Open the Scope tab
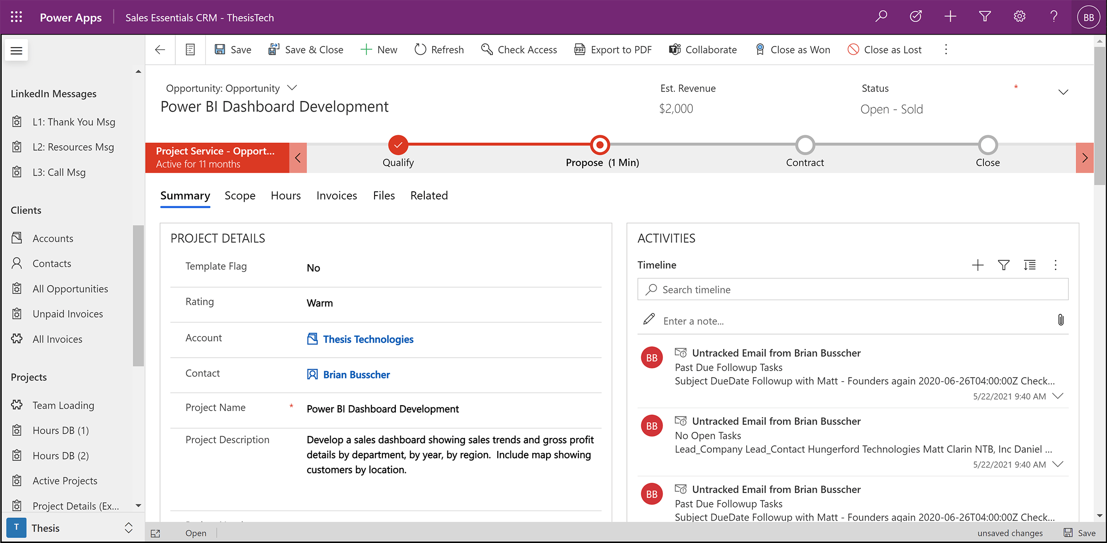This screenshot has height=543, width=1107. [x=240, y=195]
